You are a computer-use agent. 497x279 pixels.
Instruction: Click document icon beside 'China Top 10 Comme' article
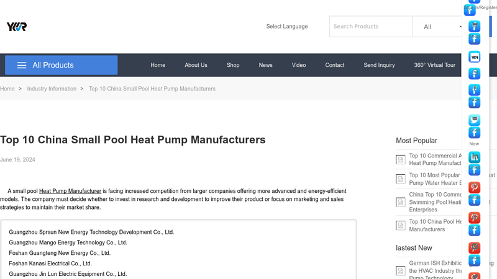click(401, 202)
